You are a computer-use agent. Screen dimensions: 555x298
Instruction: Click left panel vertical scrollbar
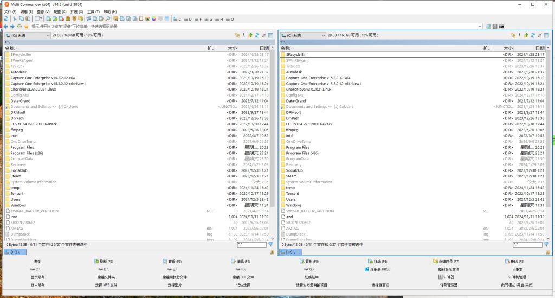pos(273,143)
